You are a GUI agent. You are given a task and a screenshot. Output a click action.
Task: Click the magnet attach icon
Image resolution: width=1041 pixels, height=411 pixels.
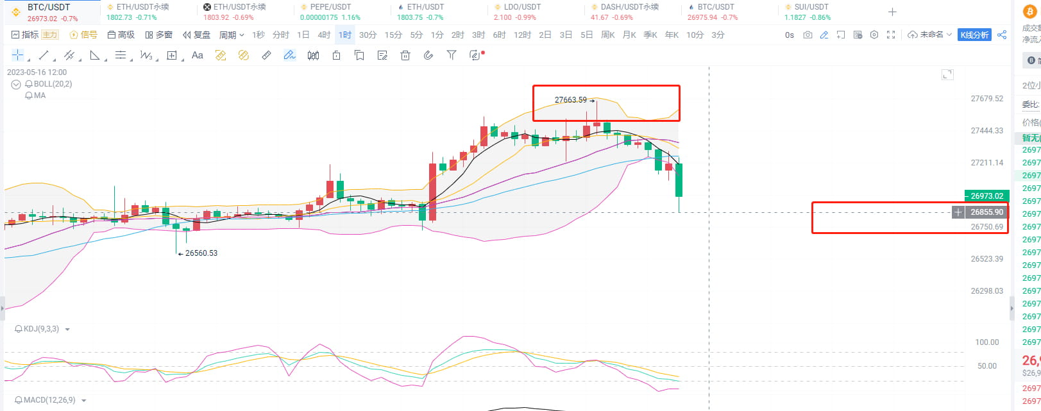tap(428, 55)
